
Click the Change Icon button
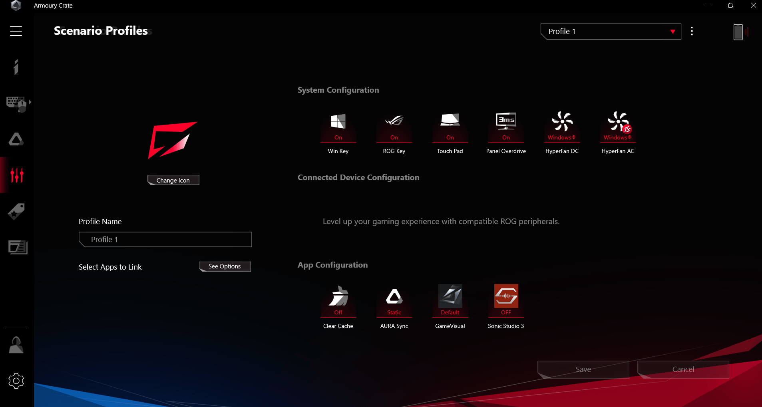pos(173,180)
